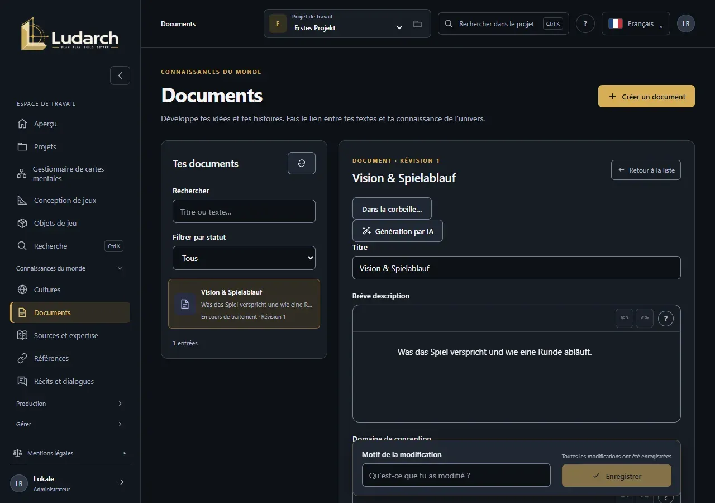This screenshot has width=715, height=503.
Task: Click Génération par IA button
Action: [x=398, y=231]
